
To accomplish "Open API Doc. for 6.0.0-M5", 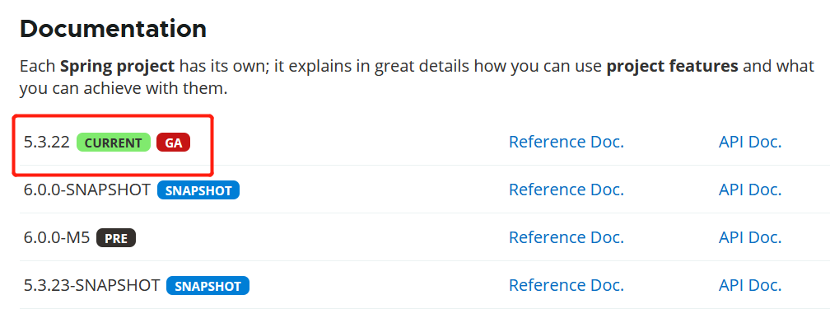I will click(x=750, y=238).
